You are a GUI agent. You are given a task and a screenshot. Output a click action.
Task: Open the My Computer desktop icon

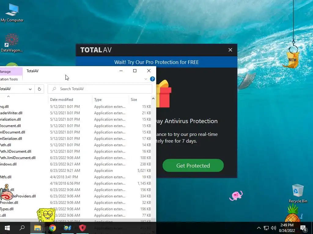12,13
